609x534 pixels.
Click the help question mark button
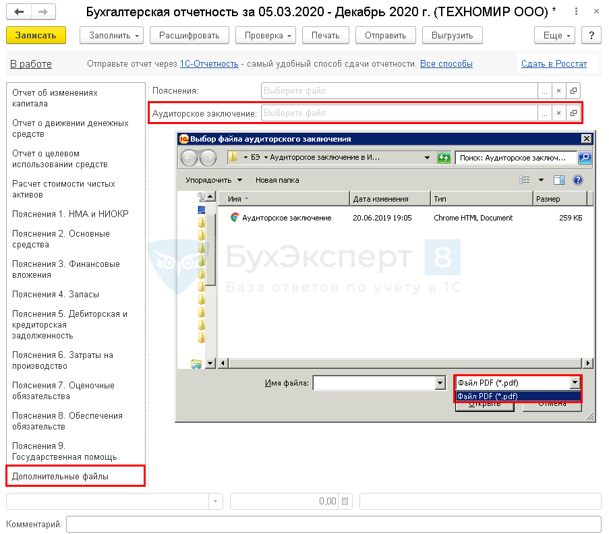591,36
